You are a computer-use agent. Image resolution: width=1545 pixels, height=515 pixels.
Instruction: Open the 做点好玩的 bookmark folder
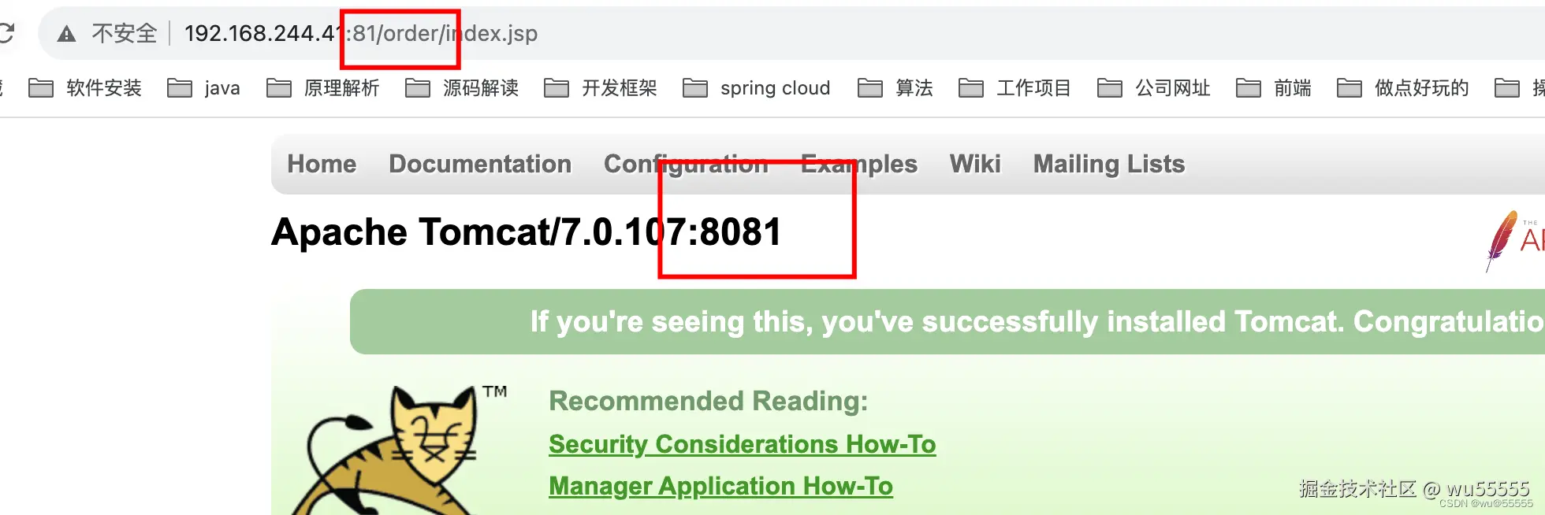pyautogui.click(x=1403, y=87)
